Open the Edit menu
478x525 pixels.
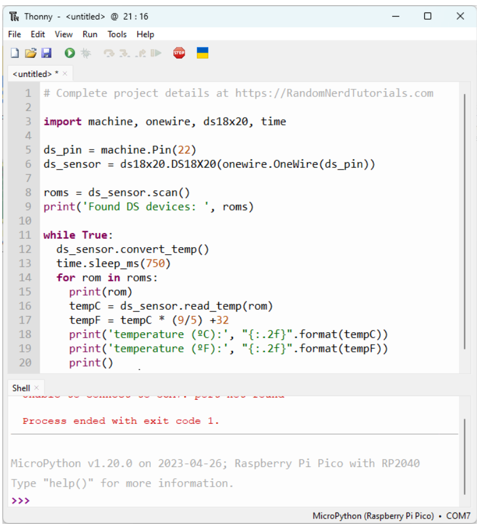(37, 34)
